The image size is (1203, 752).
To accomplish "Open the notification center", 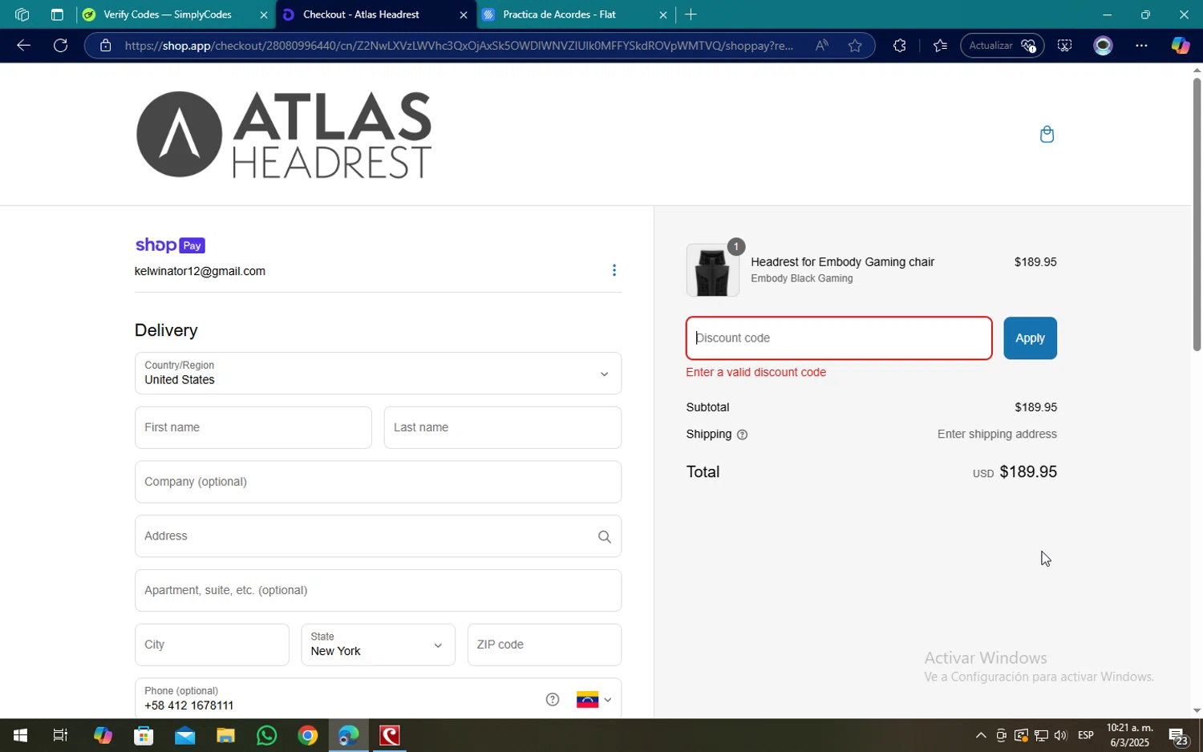I will pyautogui.click(x=1178, y=735).
